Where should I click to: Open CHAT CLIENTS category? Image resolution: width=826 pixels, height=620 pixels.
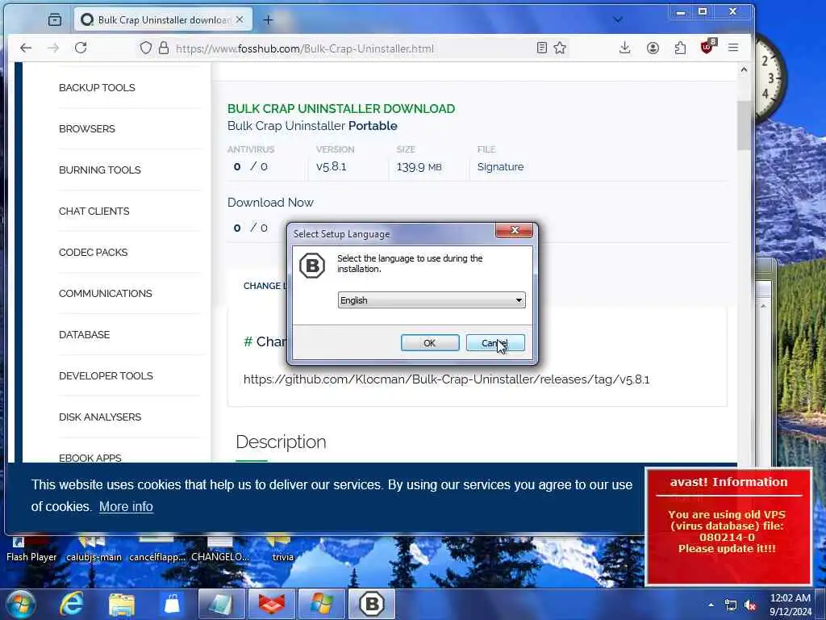94,211
